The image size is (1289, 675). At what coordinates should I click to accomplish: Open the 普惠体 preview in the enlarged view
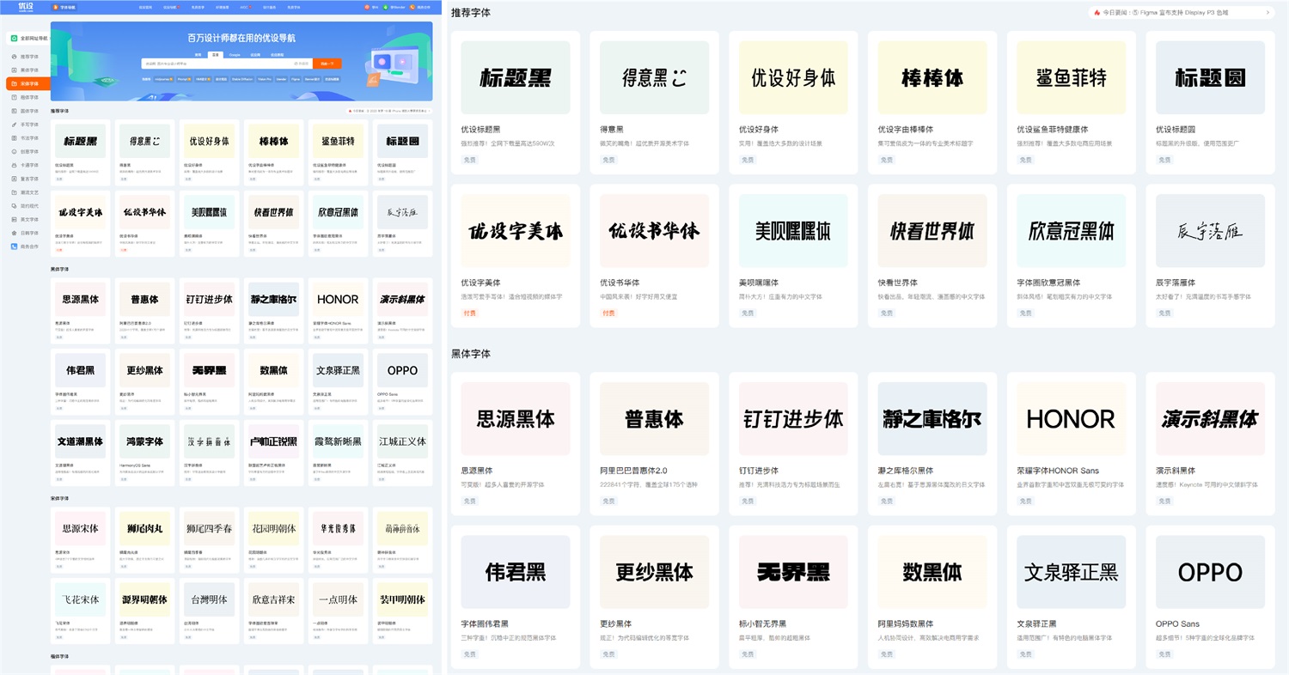tap(655, 419)
